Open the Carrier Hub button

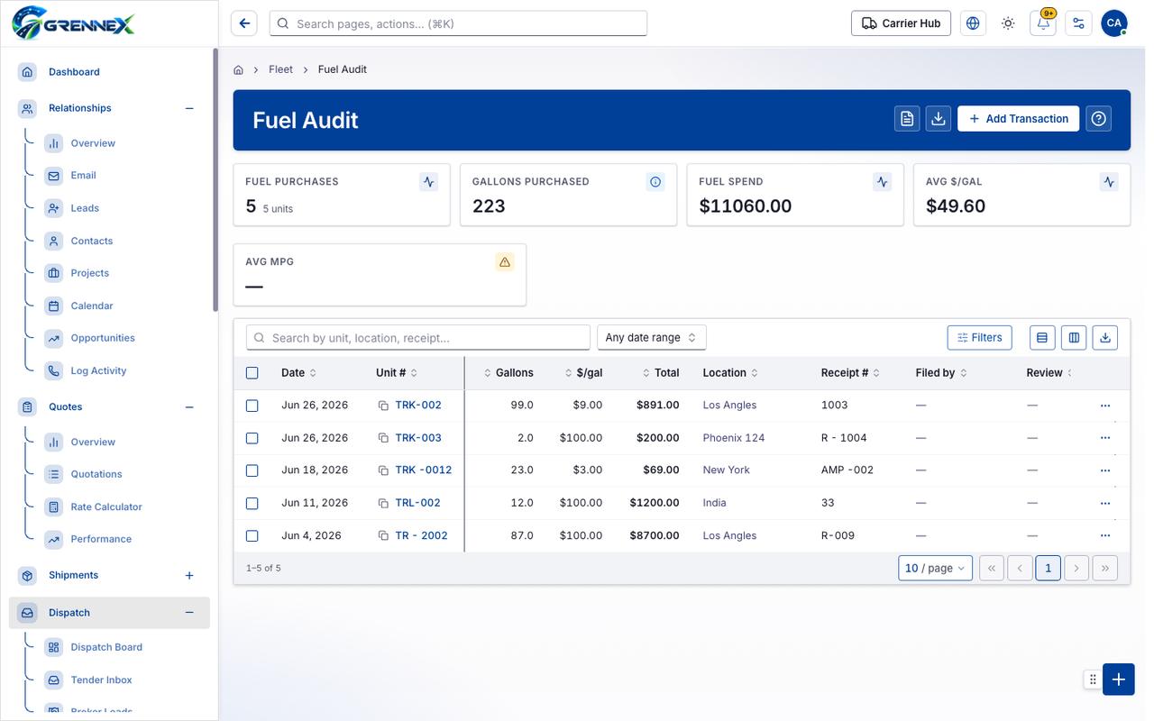point(901,23)
